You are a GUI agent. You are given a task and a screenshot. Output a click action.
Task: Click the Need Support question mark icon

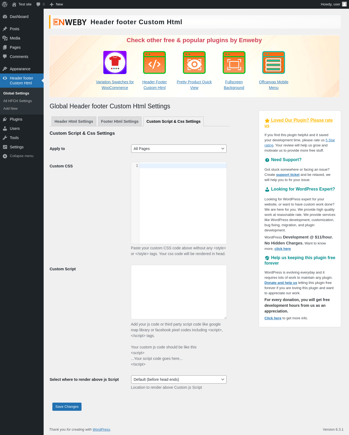(x=267, y=160)
